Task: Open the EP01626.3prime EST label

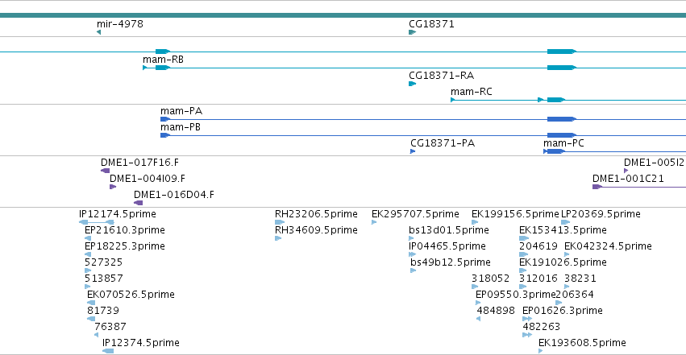Action: point(563,311)
